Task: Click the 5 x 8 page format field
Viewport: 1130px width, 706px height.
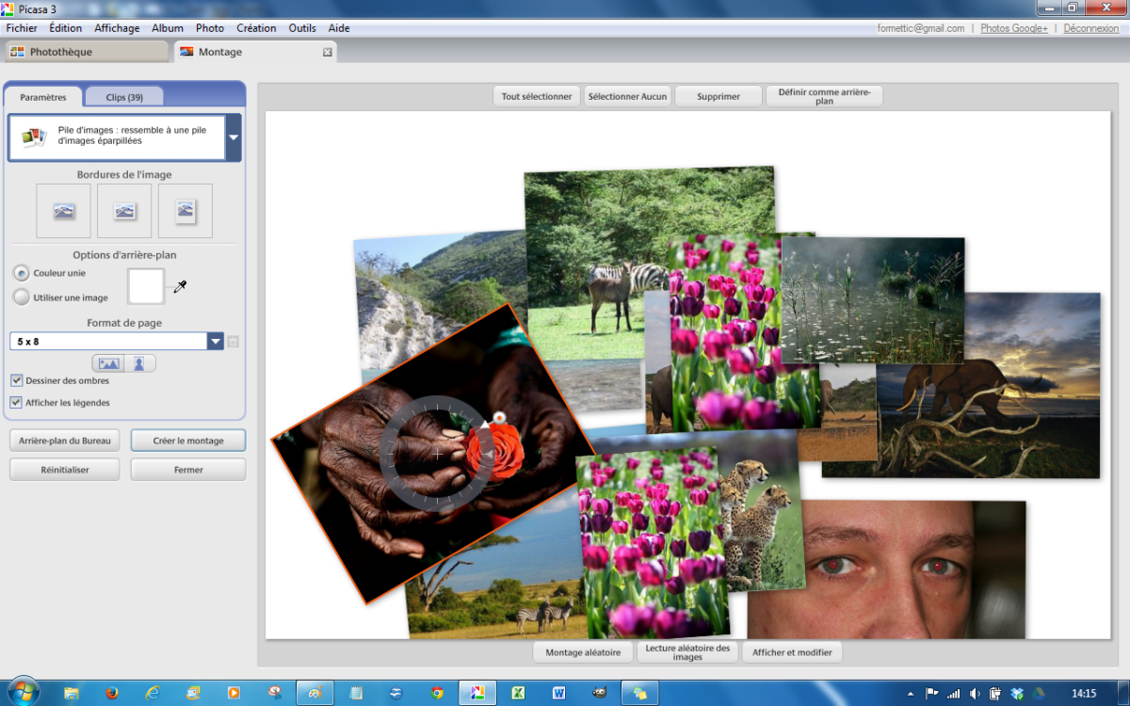Action: tap(108, 341)
